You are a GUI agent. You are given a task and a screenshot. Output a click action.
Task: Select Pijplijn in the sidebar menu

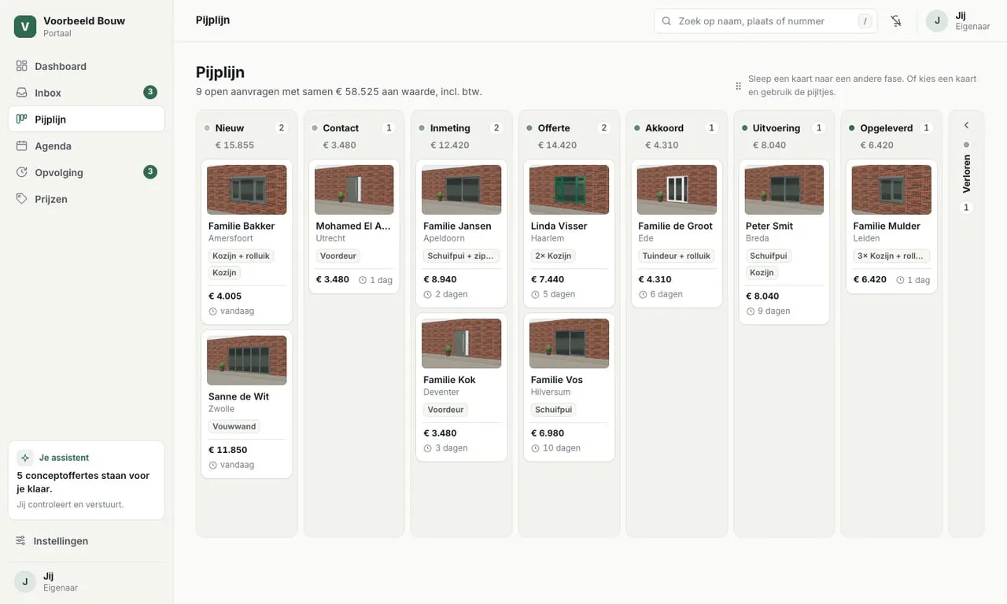[87, 120]
